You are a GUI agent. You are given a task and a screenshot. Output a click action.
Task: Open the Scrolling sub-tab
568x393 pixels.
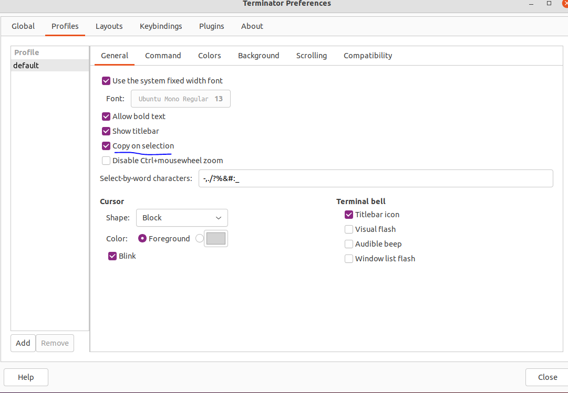tap(312, 56)
